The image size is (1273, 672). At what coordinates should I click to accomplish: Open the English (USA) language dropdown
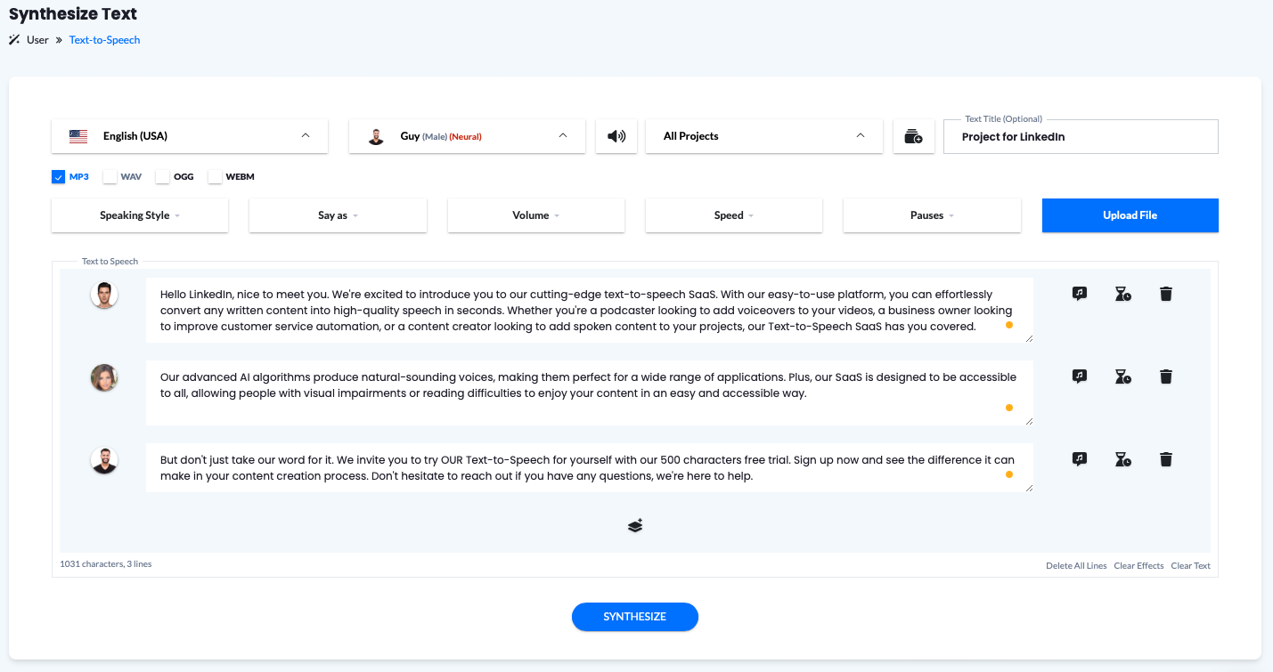[x=189, y=135]
